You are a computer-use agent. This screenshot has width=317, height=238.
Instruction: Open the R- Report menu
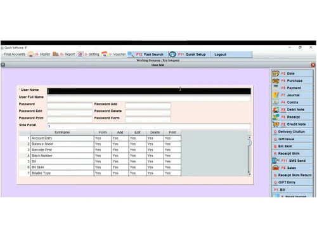pyautogui.click(x=67, y=55)
